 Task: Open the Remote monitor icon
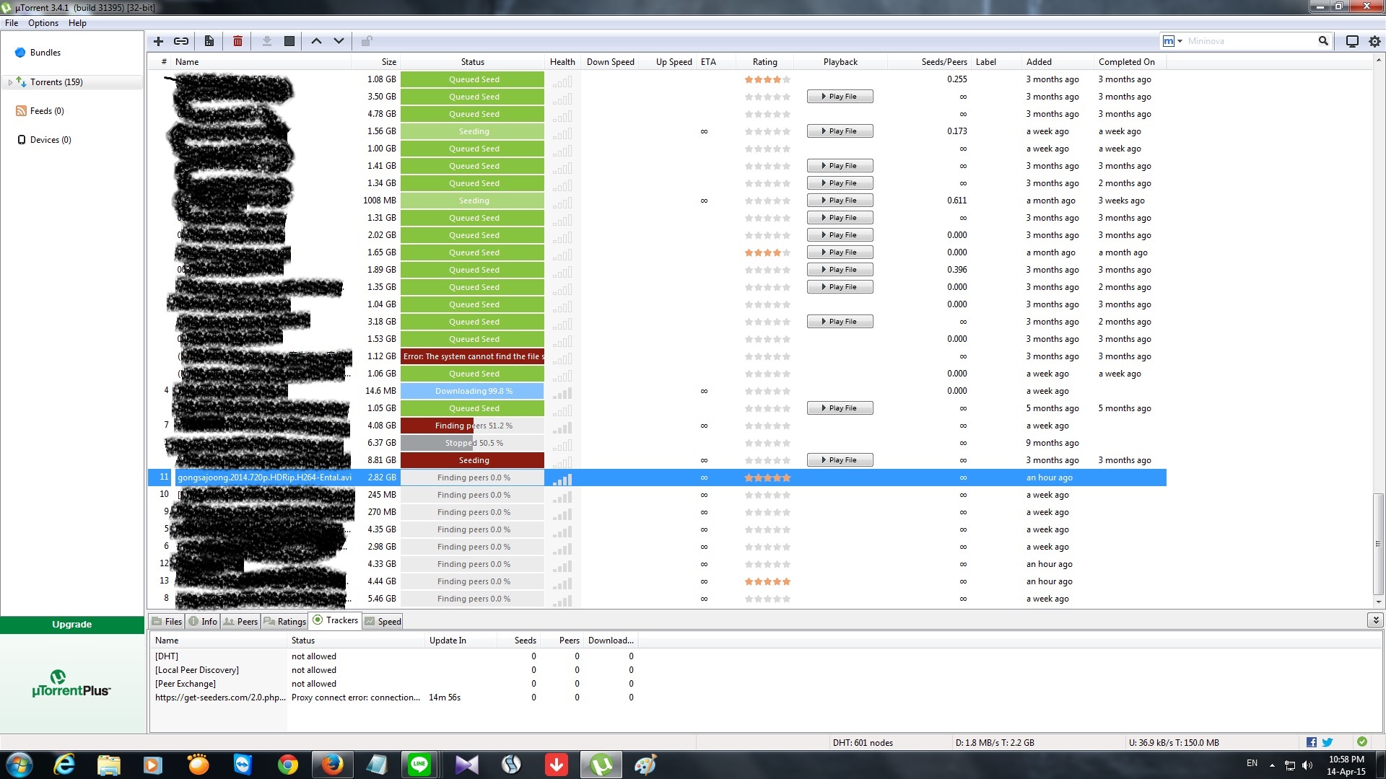coord(1352,41)
